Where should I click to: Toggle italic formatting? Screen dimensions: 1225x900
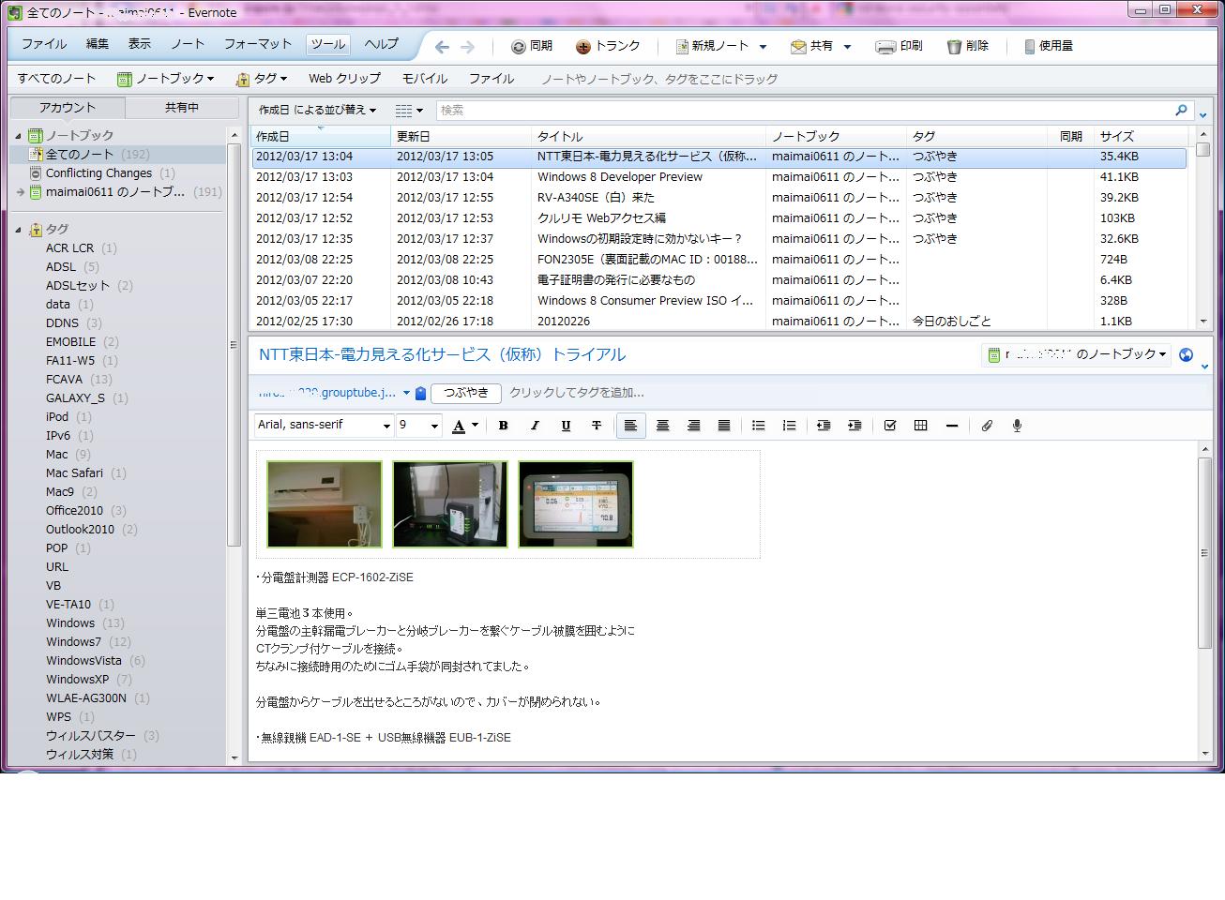click(x=534, y=426)
